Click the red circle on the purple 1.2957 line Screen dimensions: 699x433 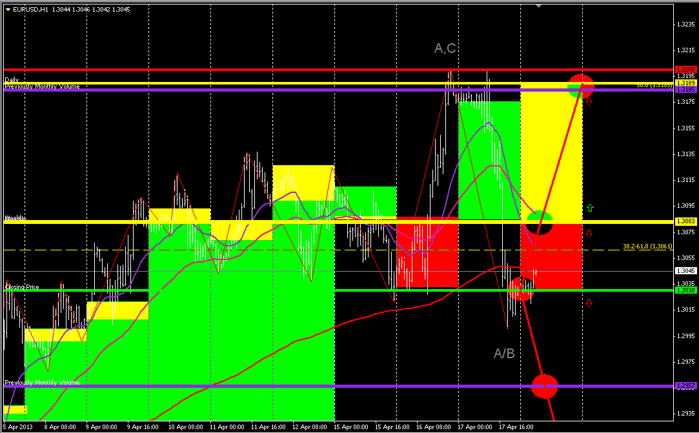(544, 386)
